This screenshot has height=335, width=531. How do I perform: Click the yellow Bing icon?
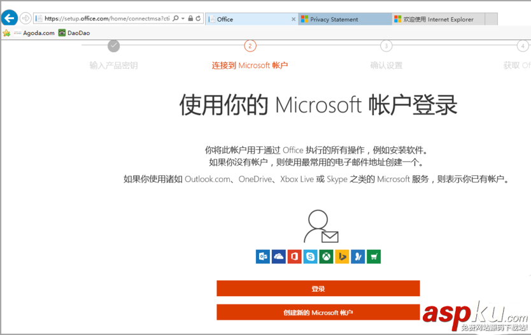342,257
